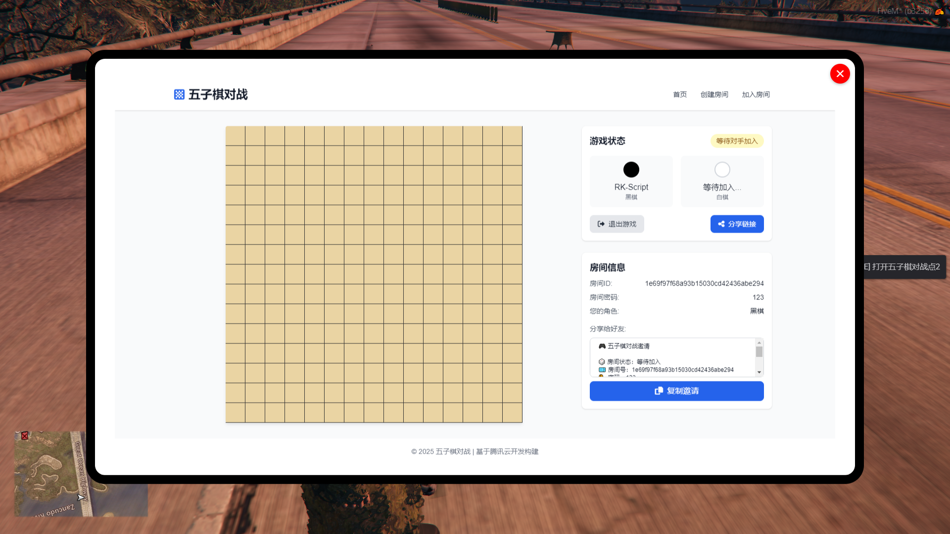Click the 房间ID label
Screen dimensions: 950x534
(x=601, y=283)
